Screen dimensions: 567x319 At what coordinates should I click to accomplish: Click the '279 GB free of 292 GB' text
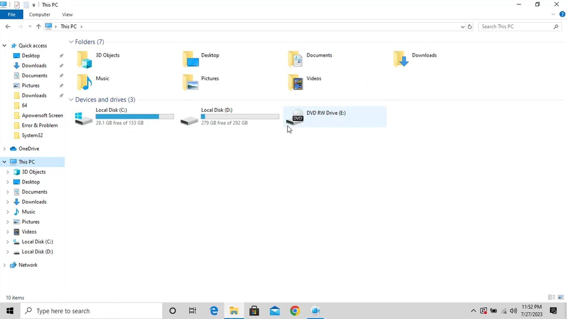(224, 123)
